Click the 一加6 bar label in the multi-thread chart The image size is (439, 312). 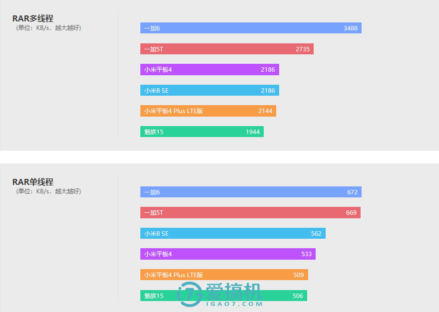(152, 28)
